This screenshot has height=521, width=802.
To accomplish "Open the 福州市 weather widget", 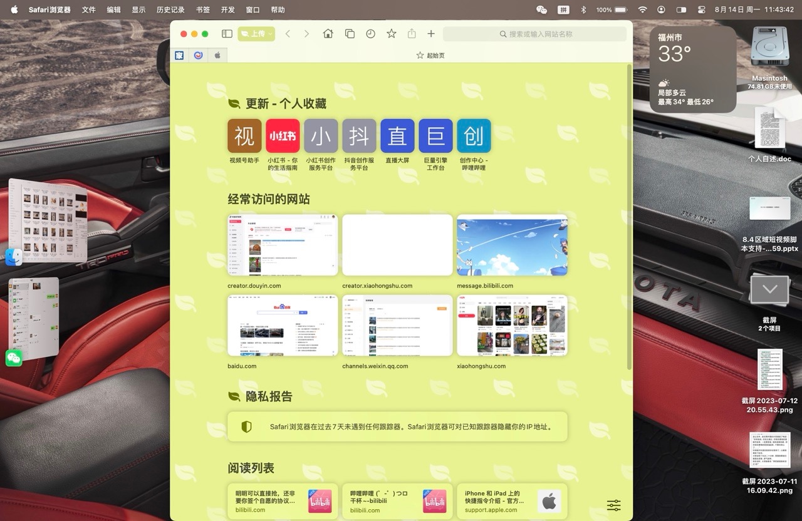I will tap(693, 69).
